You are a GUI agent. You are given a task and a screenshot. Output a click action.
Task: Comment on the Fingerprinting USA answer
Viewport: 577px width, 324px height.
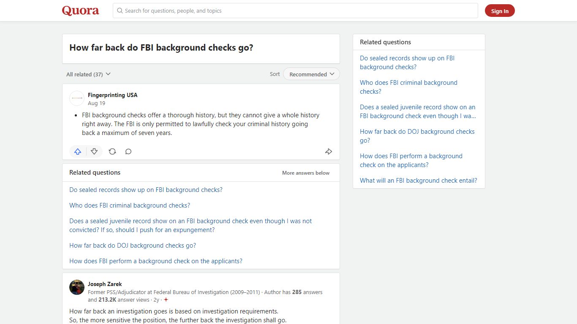coord(128,151)
